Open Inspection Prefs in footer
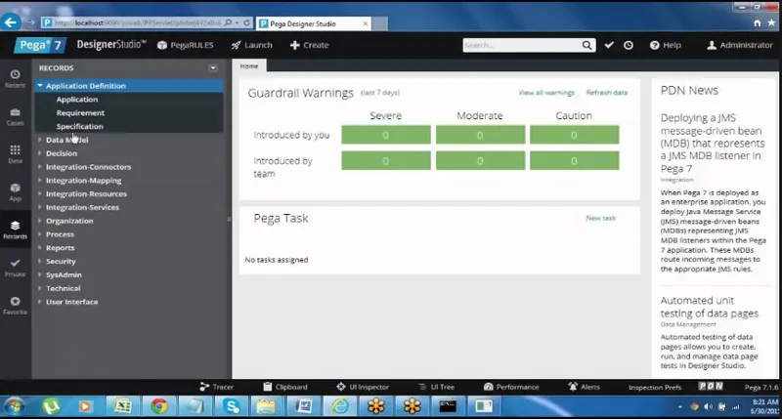The width and height of the screenshot is (782, 419). pyautogui.click(x=655, y=387)
